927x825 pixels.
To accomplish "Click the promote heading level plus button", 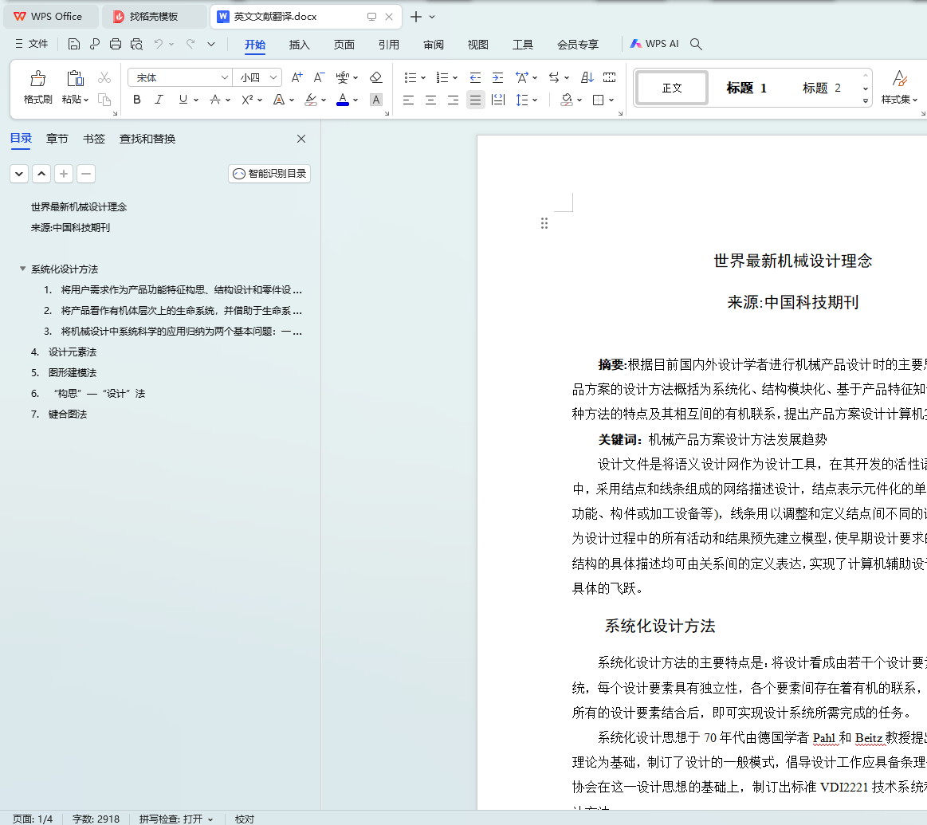I will tap(64, 174).
